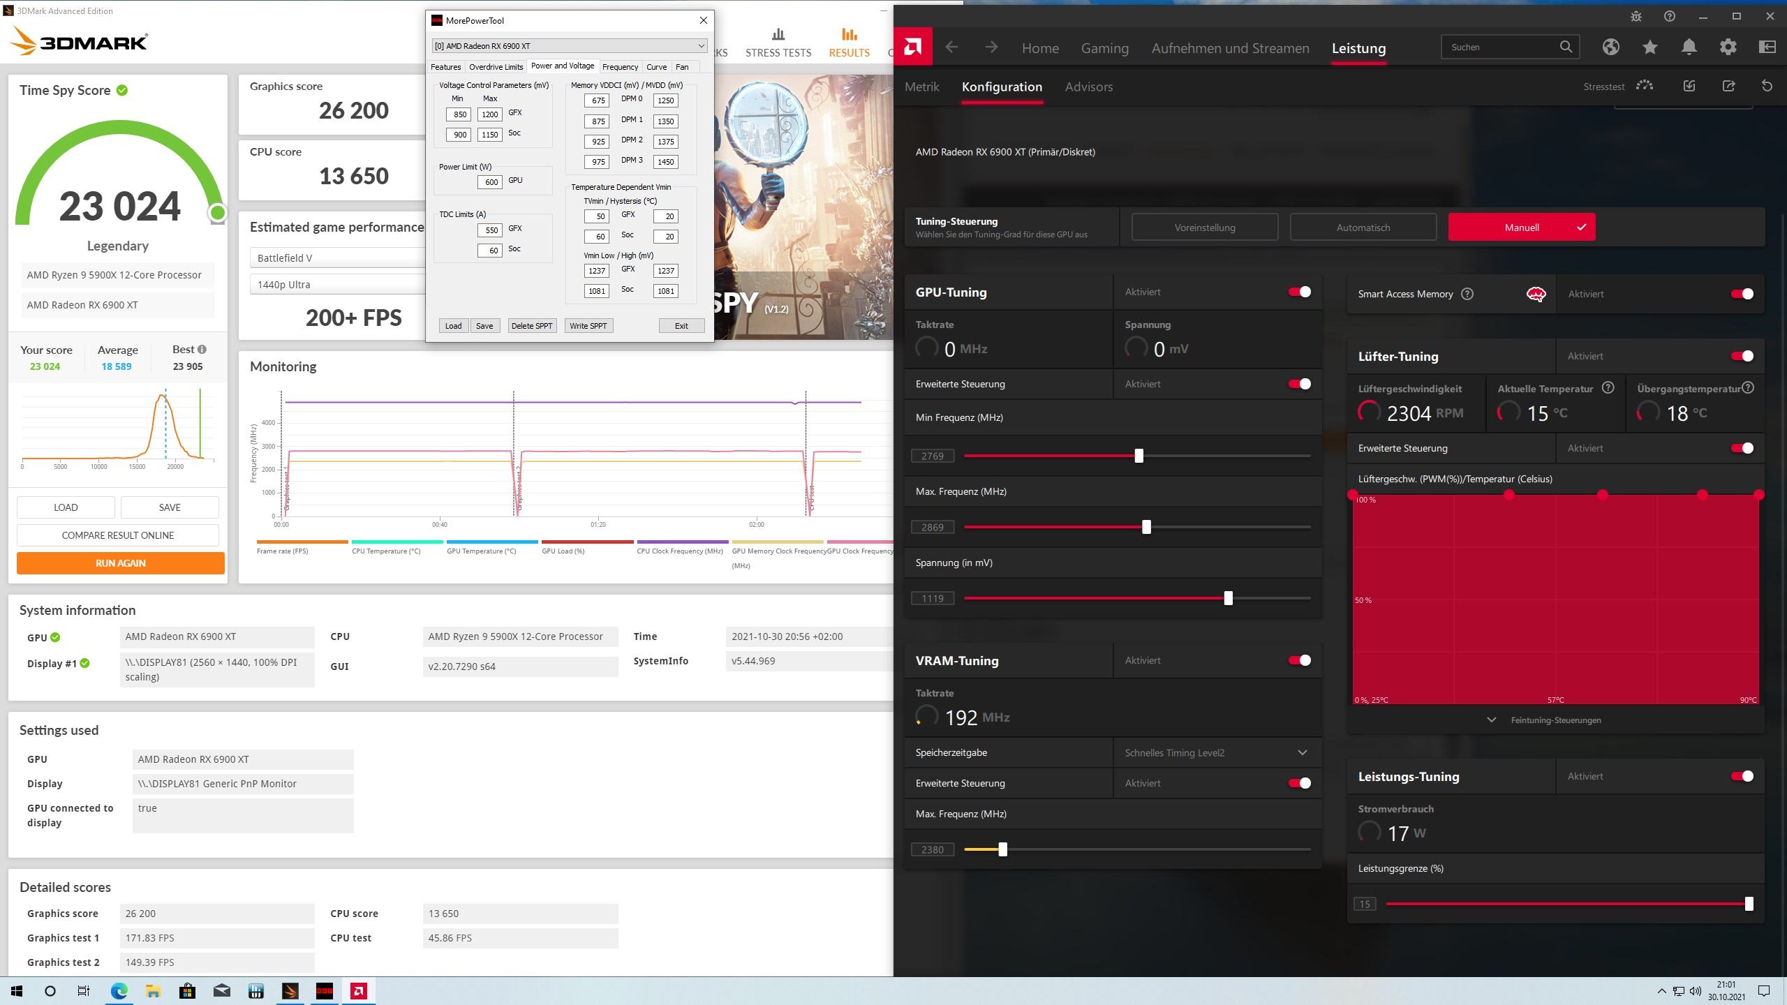This screenshot has width=1787, height=1005.
Task: Click the export tuning profile icon
Action: (1728, 87)
